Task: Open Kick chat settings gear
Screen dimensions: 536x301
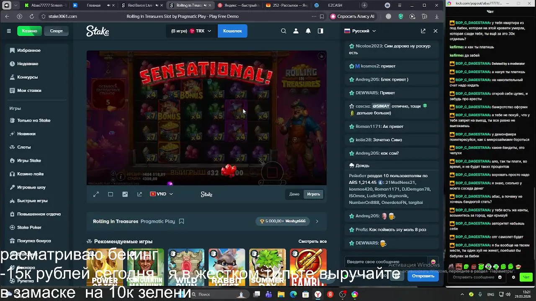Action: [513, 277]
